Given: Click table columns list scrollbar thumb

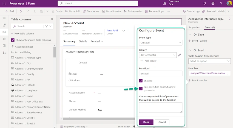Looking at the screenshot, I should click(55, 52).
